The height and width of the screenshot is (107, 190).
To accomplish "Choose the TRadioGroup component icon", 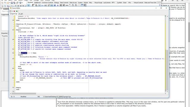I will click(73, 5).
